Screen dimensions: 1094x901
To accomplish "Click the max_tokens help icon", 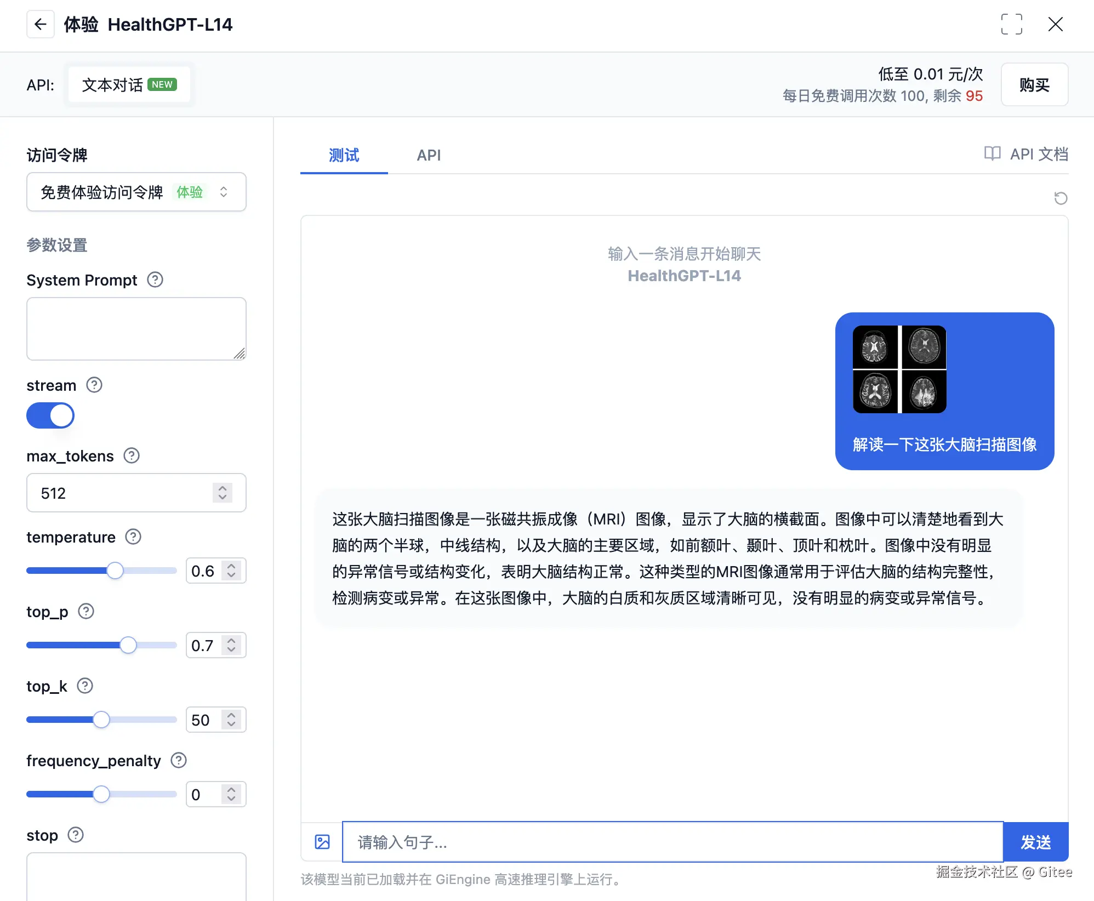I will point(132,455).
